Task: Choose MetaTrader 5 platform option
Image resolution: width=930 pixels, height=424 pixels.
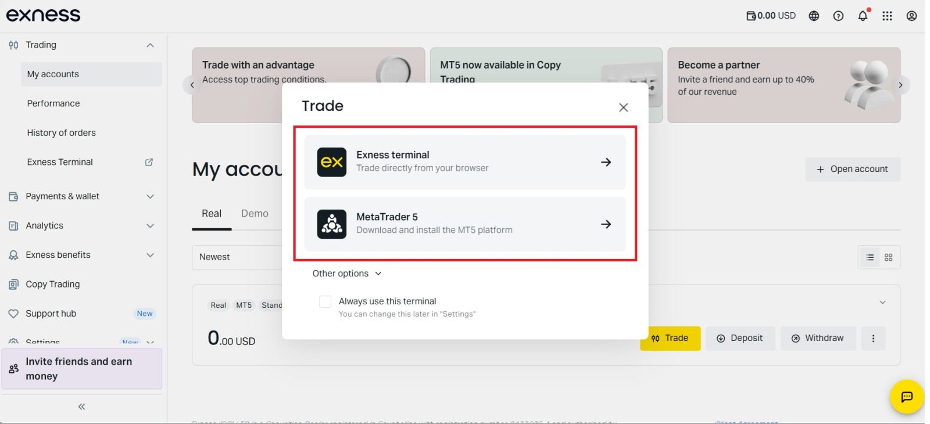Action: [x=465, y=224]
